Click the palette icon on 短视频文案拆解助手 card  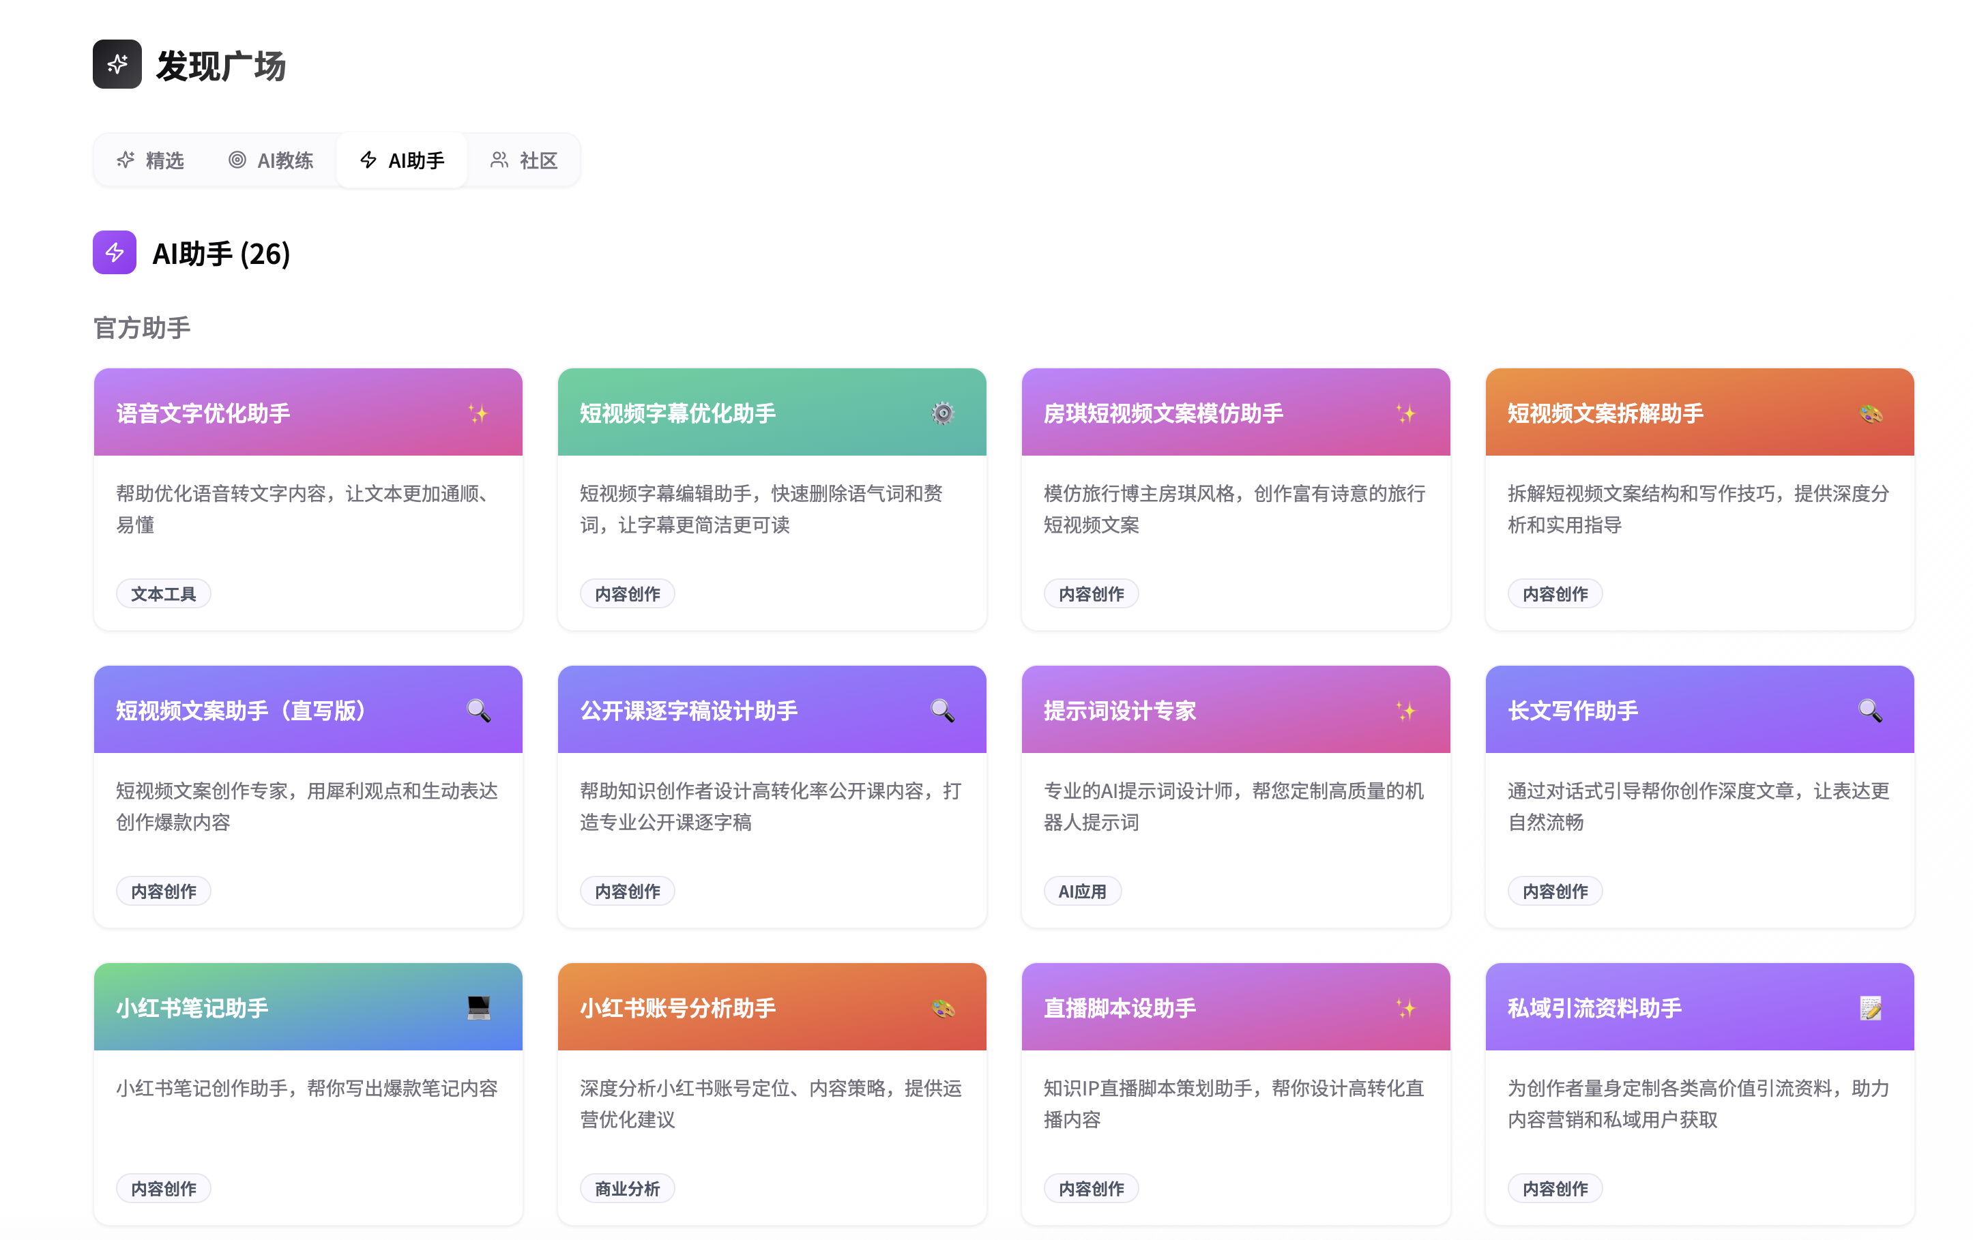pos(1870,413)
